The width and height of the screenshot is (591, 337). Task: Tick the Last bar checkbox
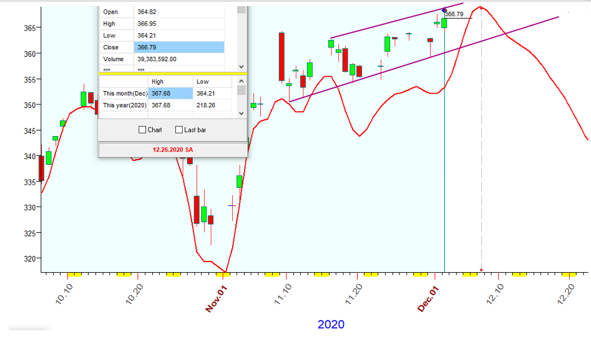coord(179,130)
